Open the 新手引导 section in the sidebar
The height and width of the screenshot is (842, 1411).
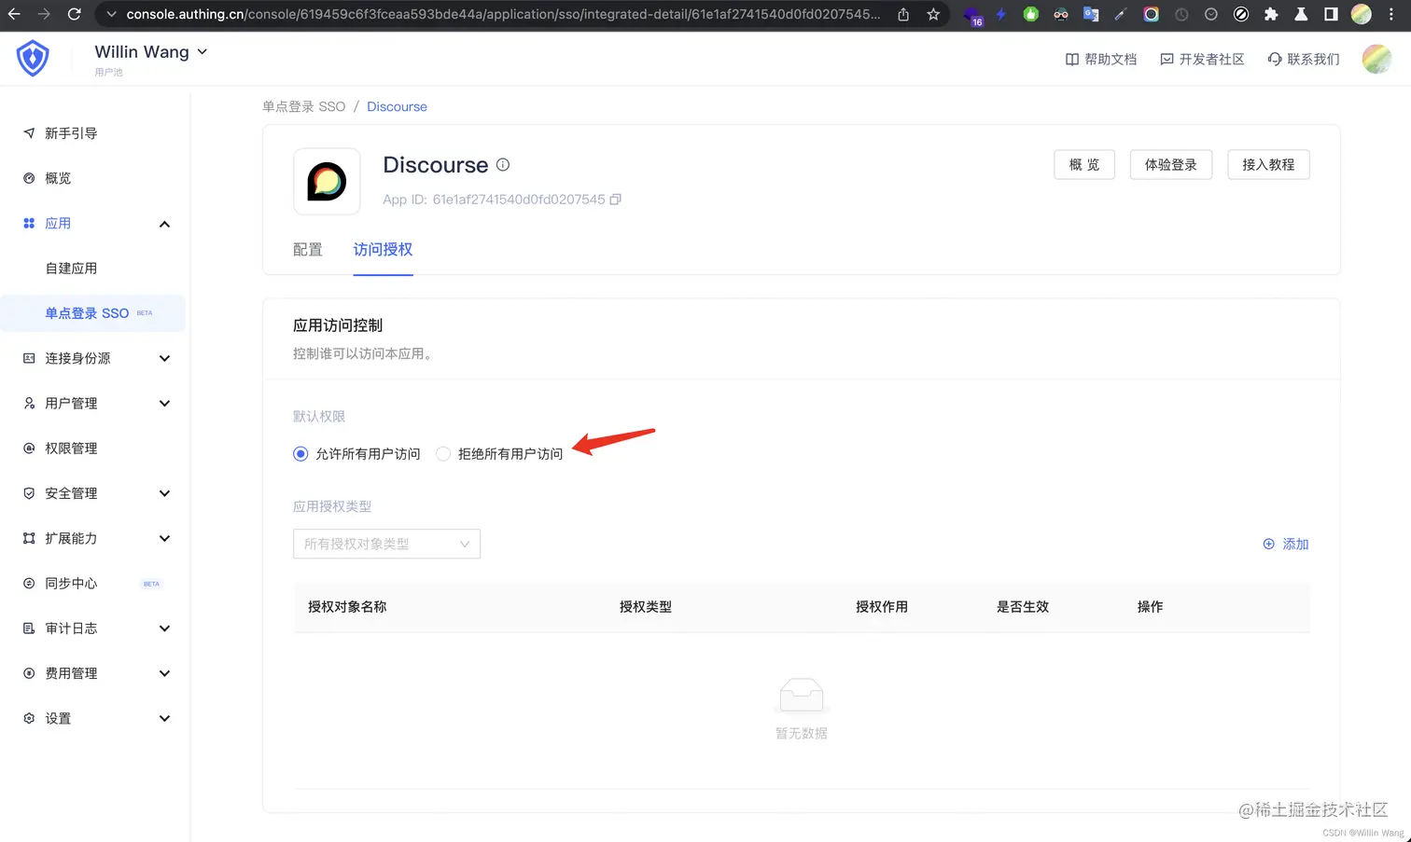tap(69, 132)
